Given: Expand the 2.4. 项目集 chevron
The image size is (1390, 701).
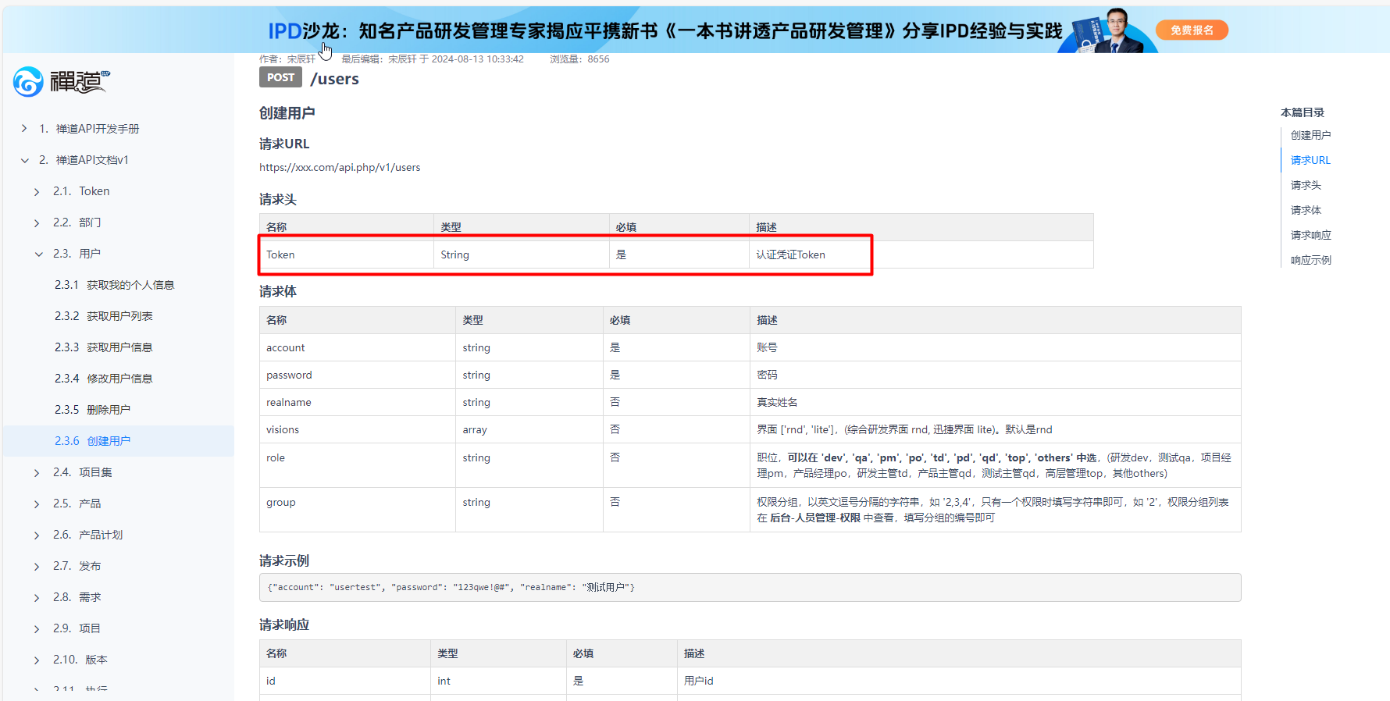Looking at the screenshot, I should (x=37, y=472).
